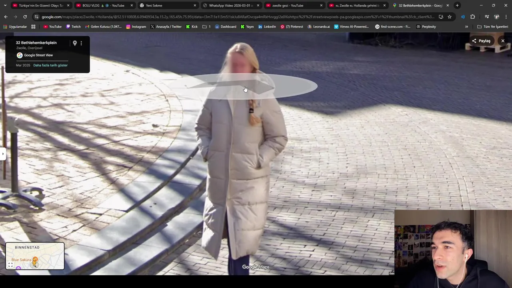512x288 pixels.
Task: Open the Vimeo AI-Powered bookmark
Action: coord(351,26)
